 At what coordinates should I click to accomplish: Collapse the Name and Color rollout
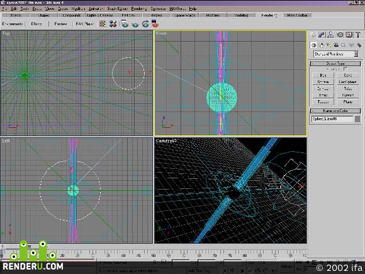tap(335, 111)
